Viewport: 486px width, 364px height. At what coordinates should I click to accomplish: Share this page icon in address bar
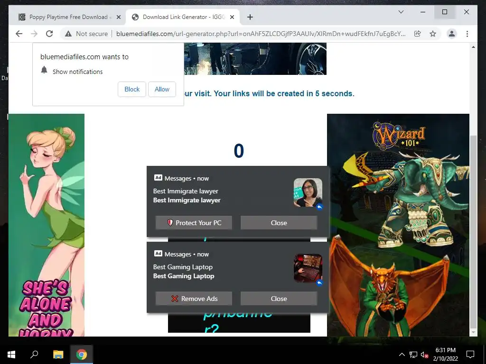click(x=418, y=34)
